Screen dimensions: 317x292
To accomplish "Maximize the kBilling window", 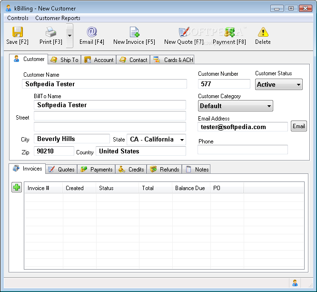I will click(291, 9).
